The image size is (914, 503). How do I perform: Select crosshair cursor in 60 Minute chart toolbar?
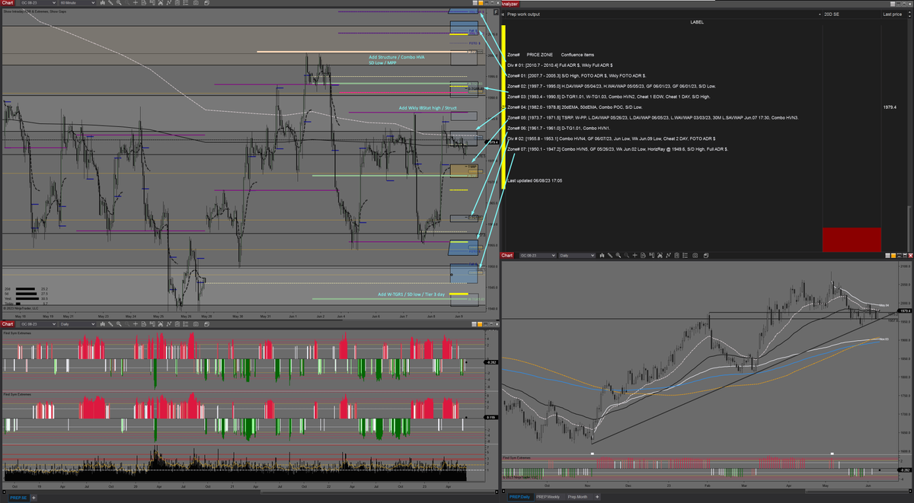tap(135, 4)
